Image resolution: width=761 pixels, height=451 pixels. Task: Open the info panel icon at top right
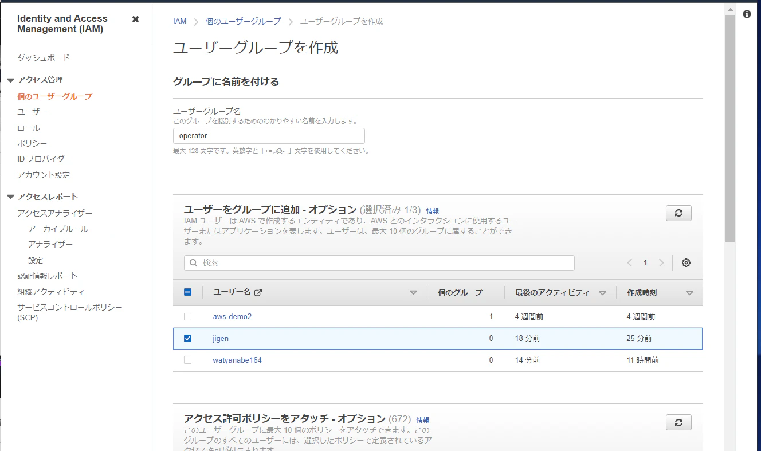pyautogui.click(x=747, y=14)
